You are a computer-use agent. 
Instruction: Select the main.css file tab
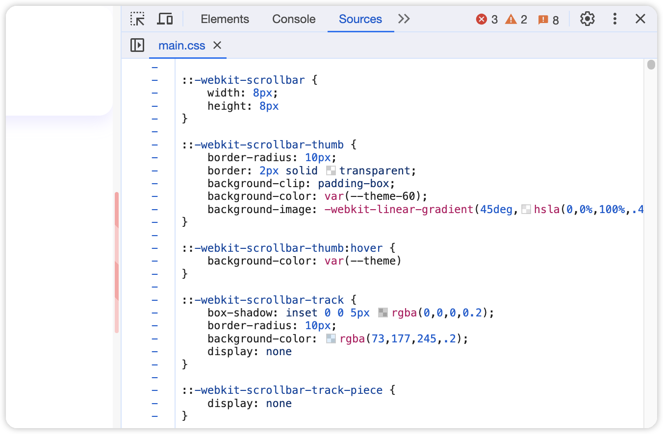coord(182,46)
